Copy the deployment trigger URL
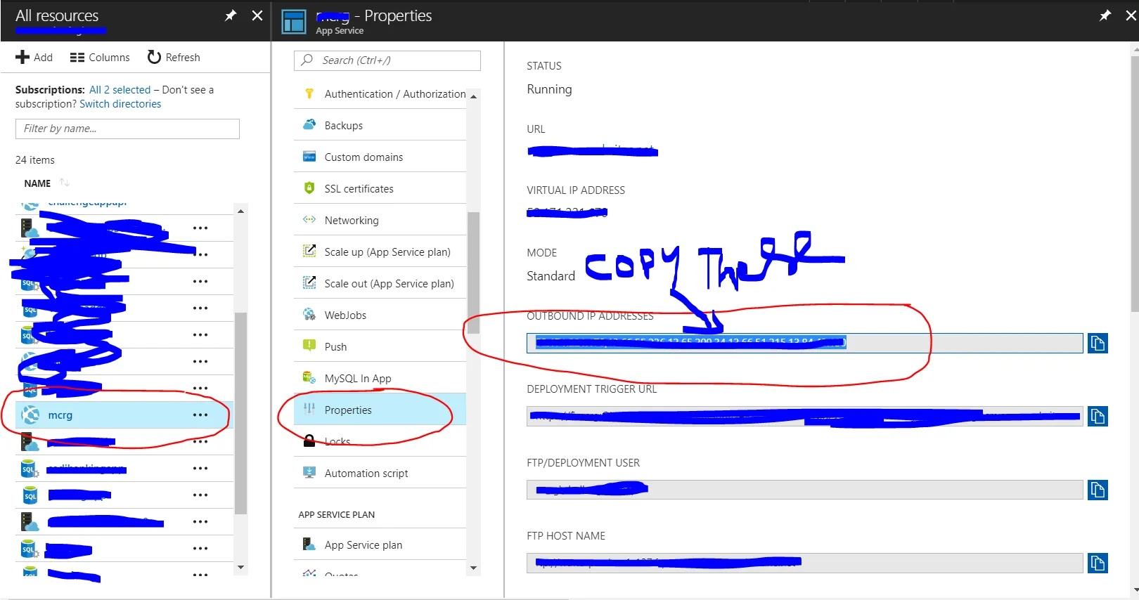This screenshot has width=1139, height=600. pos(1098,417)
